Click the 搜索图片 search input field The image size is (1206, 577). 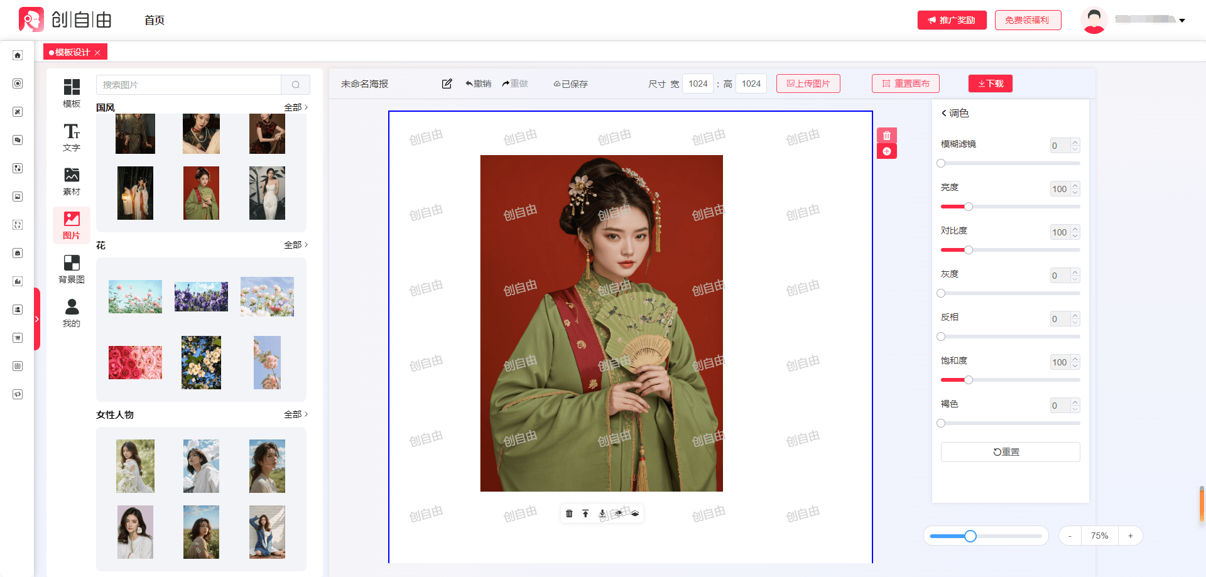click(188, 85)
